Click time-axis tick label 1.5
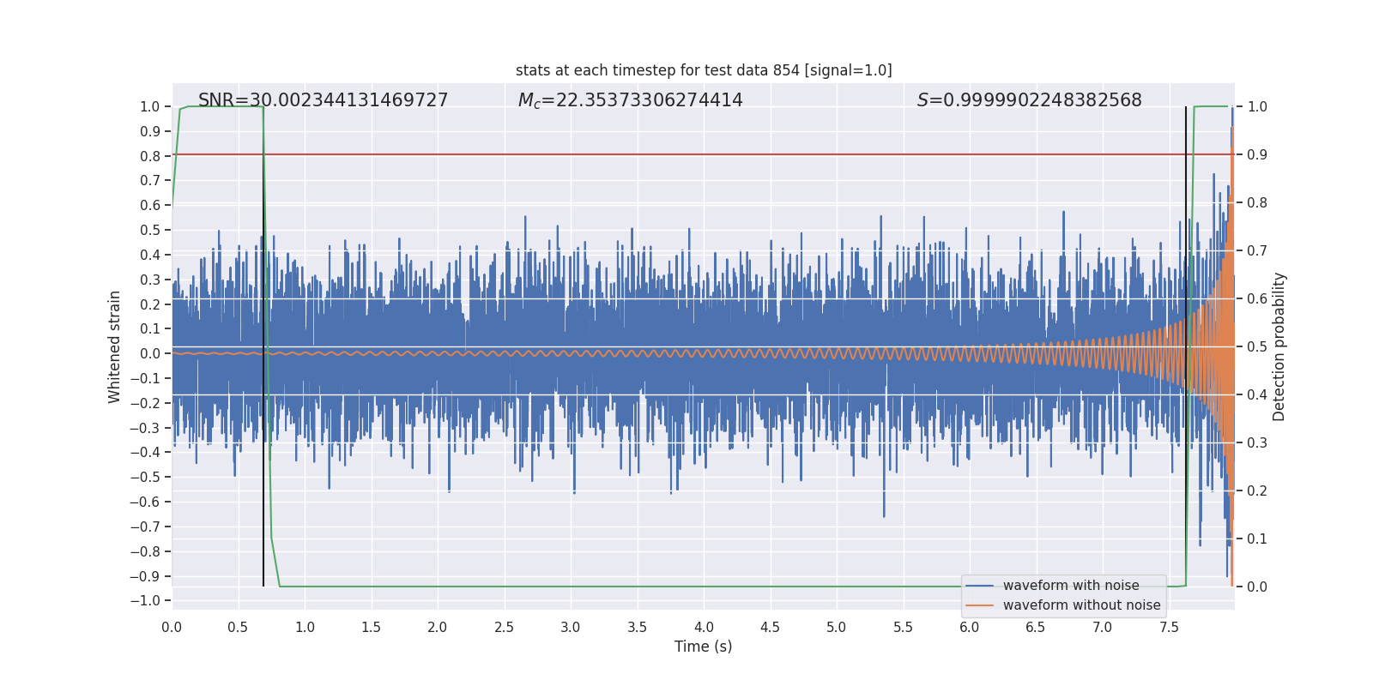 (x=372, y=627)
